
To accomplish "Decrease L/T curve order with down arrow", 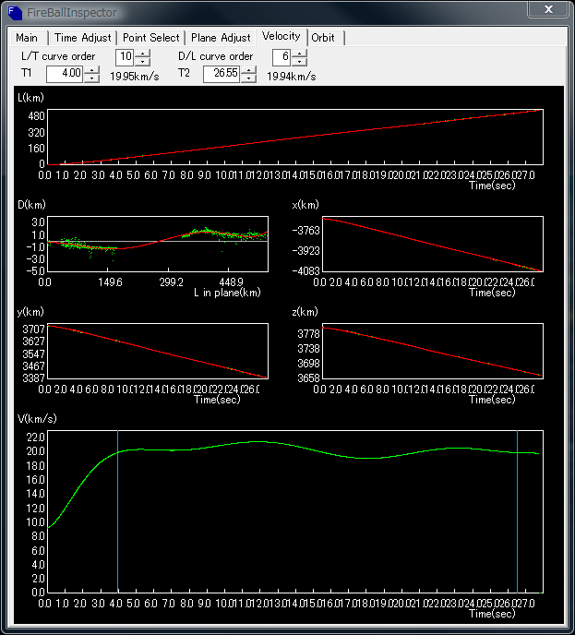I will pos(142,60).
